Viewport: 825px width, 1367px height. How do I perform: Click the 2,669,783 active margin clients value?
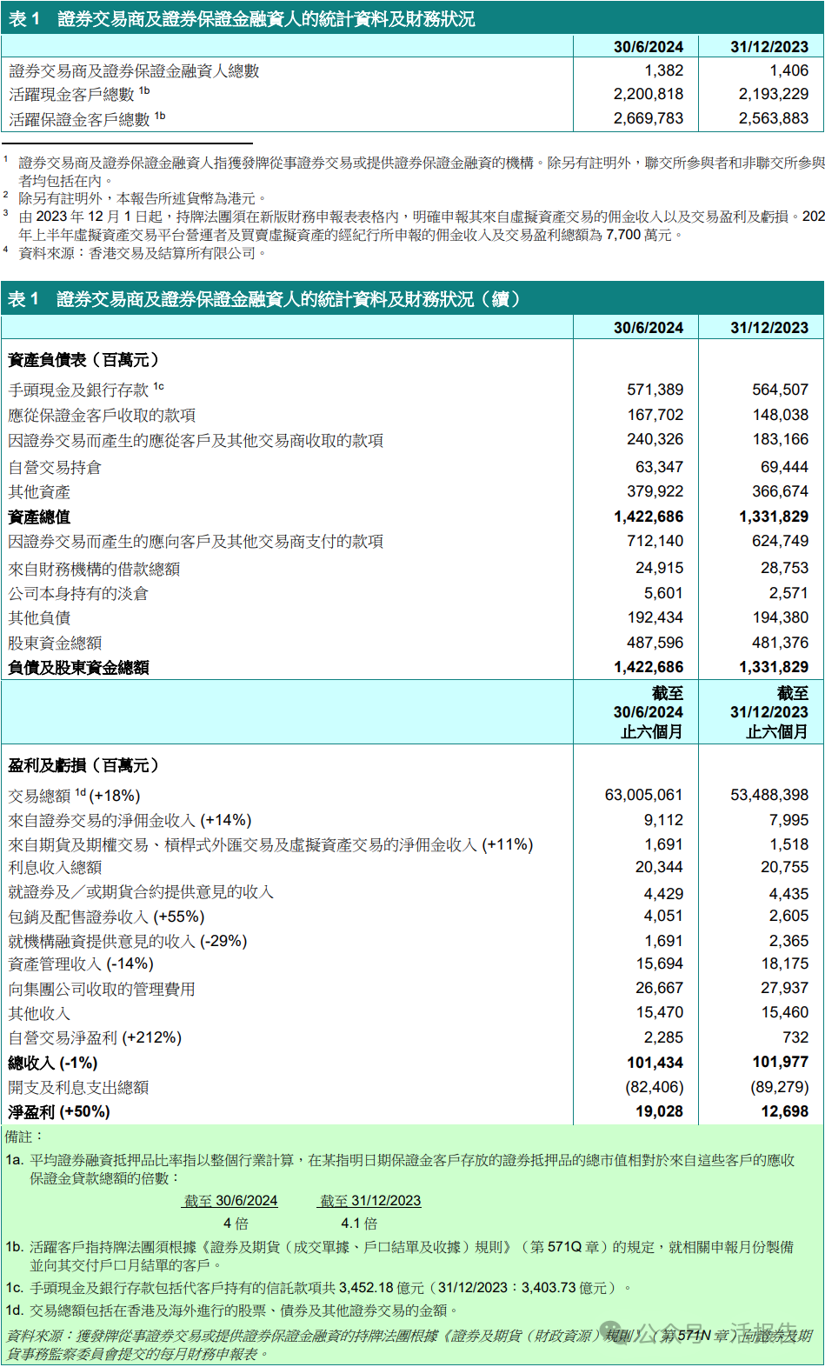pos(648,118)
